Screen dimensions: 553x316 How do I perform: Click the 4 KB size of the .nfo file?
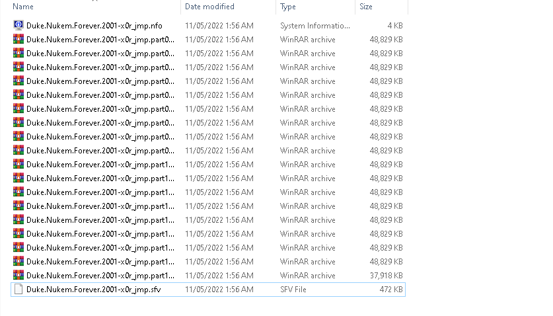click(x=395, y=26)
